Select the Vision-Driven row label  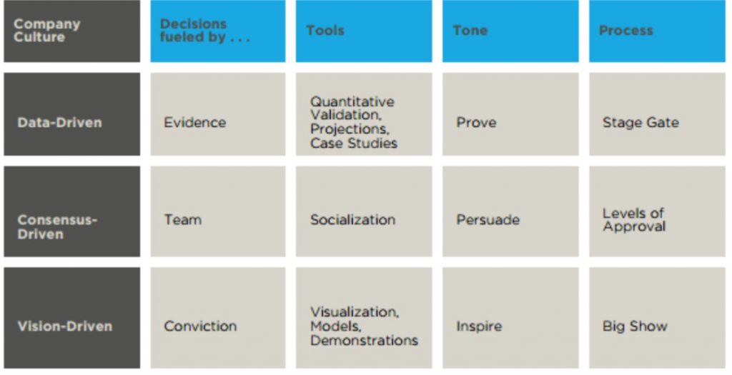point(72,318)
